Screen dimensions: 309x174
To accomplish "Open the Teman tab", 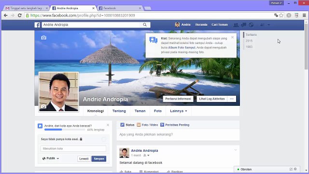I will (x=140, y=111).
